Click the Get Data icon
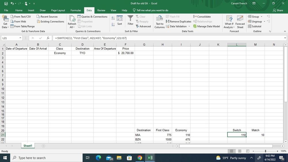The height and width of the screenshot is (162, 288). point(5,22)
